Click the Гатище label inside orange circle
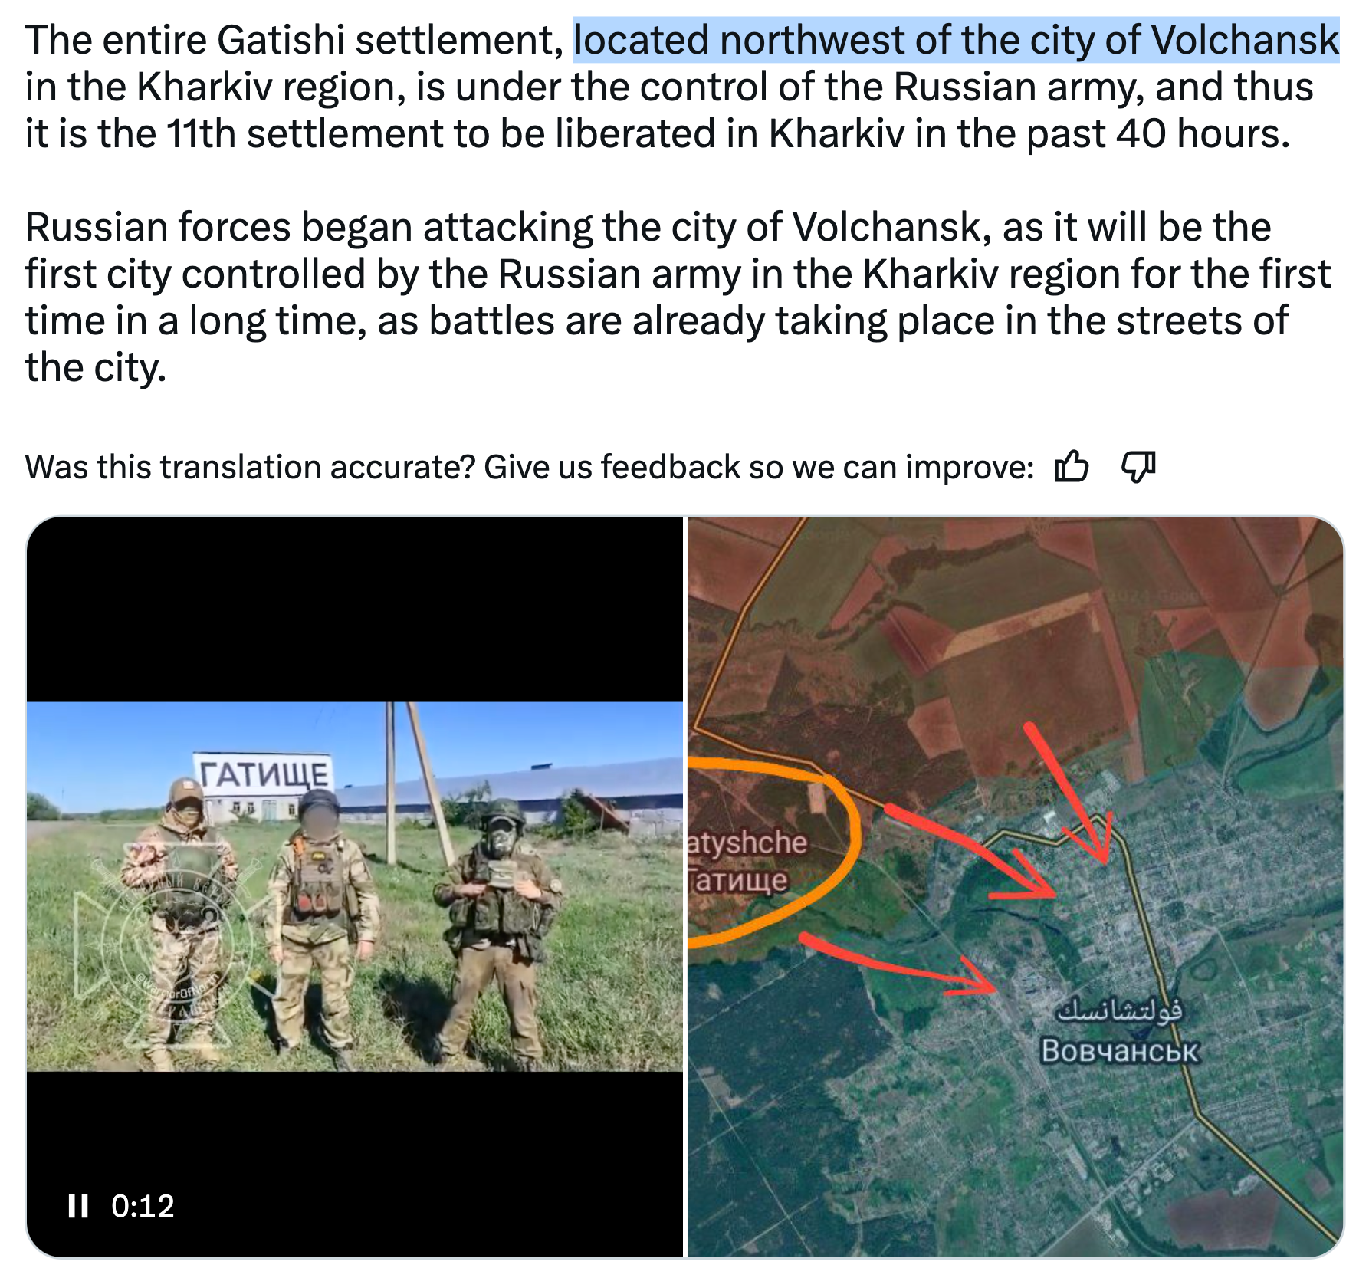 [737, 879]
